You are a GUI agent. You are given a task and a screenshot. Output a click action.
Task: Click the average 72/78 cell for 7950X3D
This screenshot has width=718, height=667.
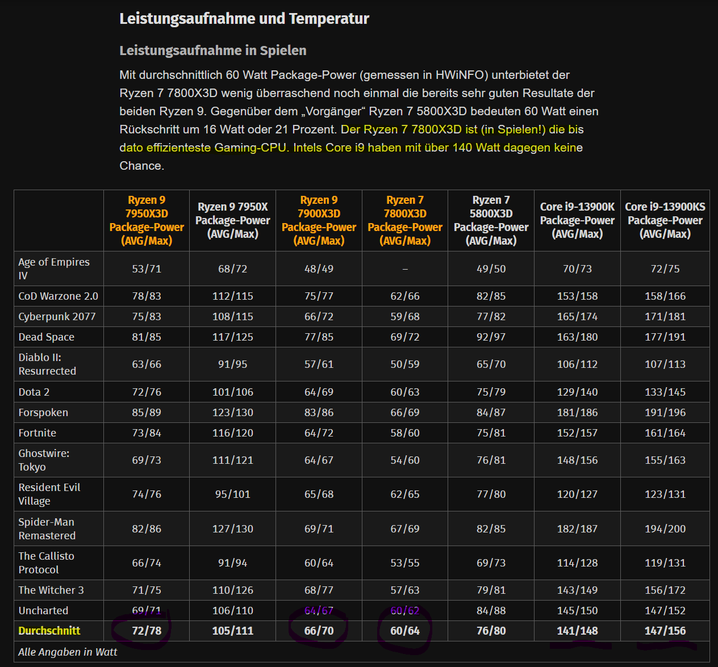tap(147, 631)
